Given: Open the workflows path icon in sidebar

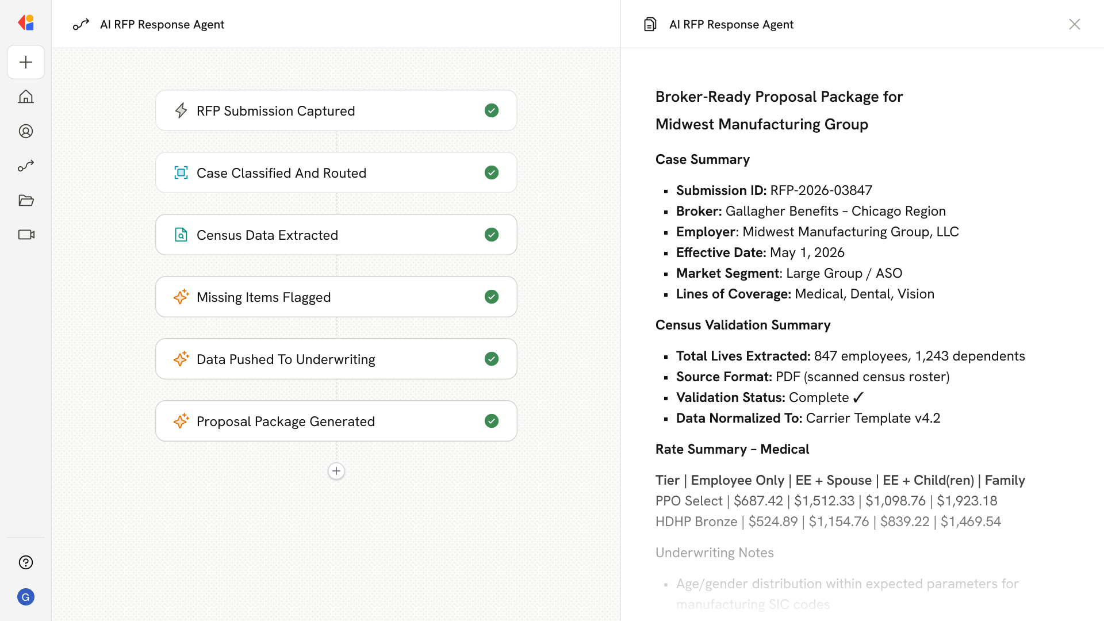Looking at the screenshot, I should [26, 166].
